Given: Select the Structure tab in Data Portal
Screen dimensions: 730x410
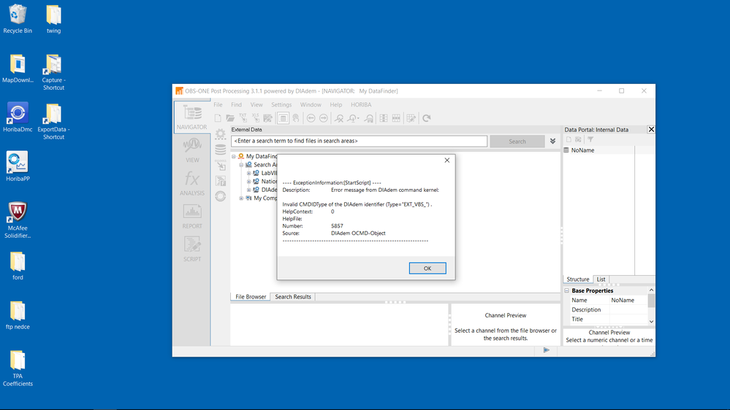Looking at the screenshot, I should coord(578,279).
